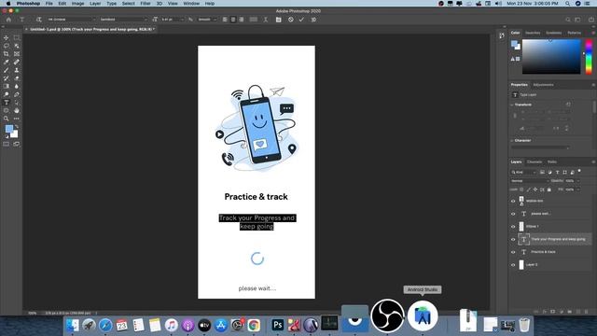Commit current text edits with checkmark
Viewport: 597px width, 336px height.
(301, 20)
